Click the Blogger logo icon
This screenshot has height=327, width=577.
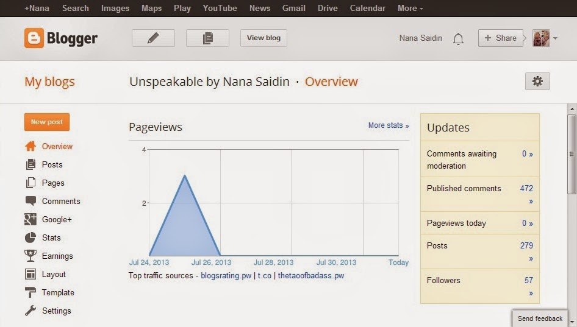coord(34,38)
